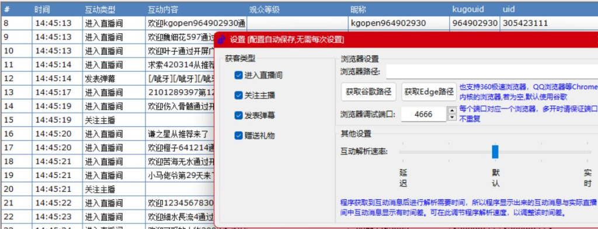
Task: Click row number 12 cell
Action: click(x=16, y=79)
